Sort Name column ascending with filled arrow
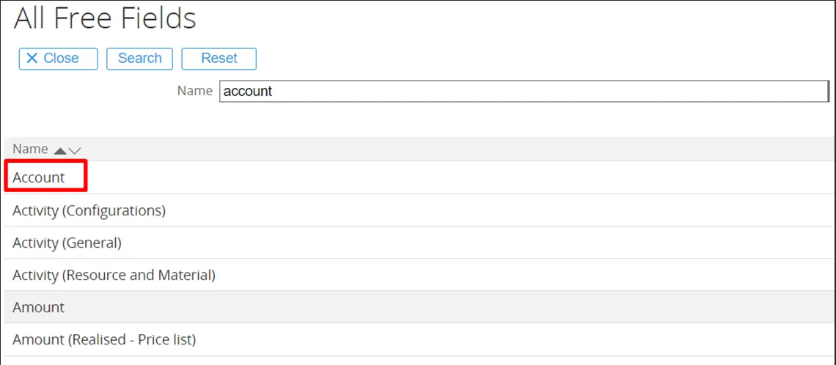The image size is (836, 365). 60,150
